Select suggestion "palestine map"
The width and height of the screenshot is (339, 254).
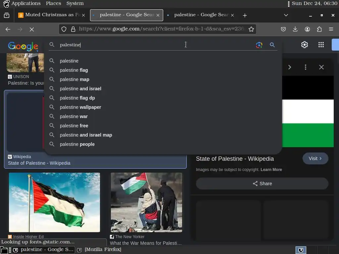163,79
